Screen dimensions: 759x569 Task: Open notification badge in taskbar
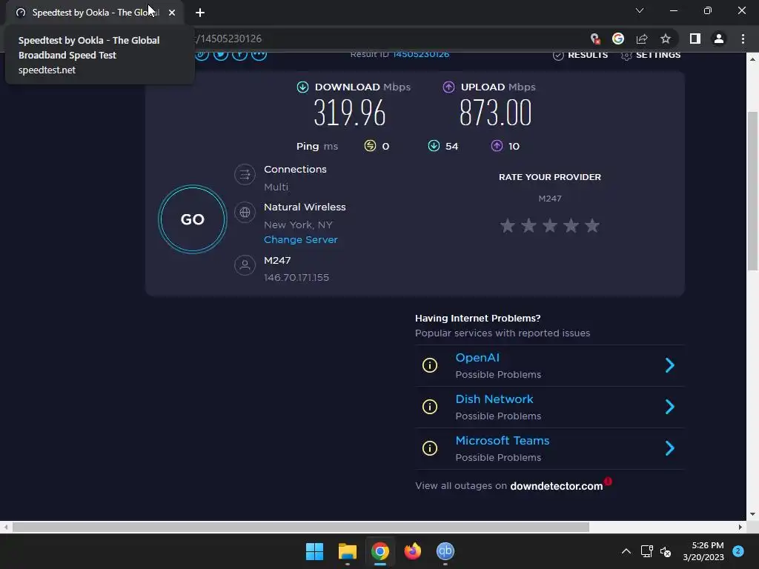click(x=738, y=550)
